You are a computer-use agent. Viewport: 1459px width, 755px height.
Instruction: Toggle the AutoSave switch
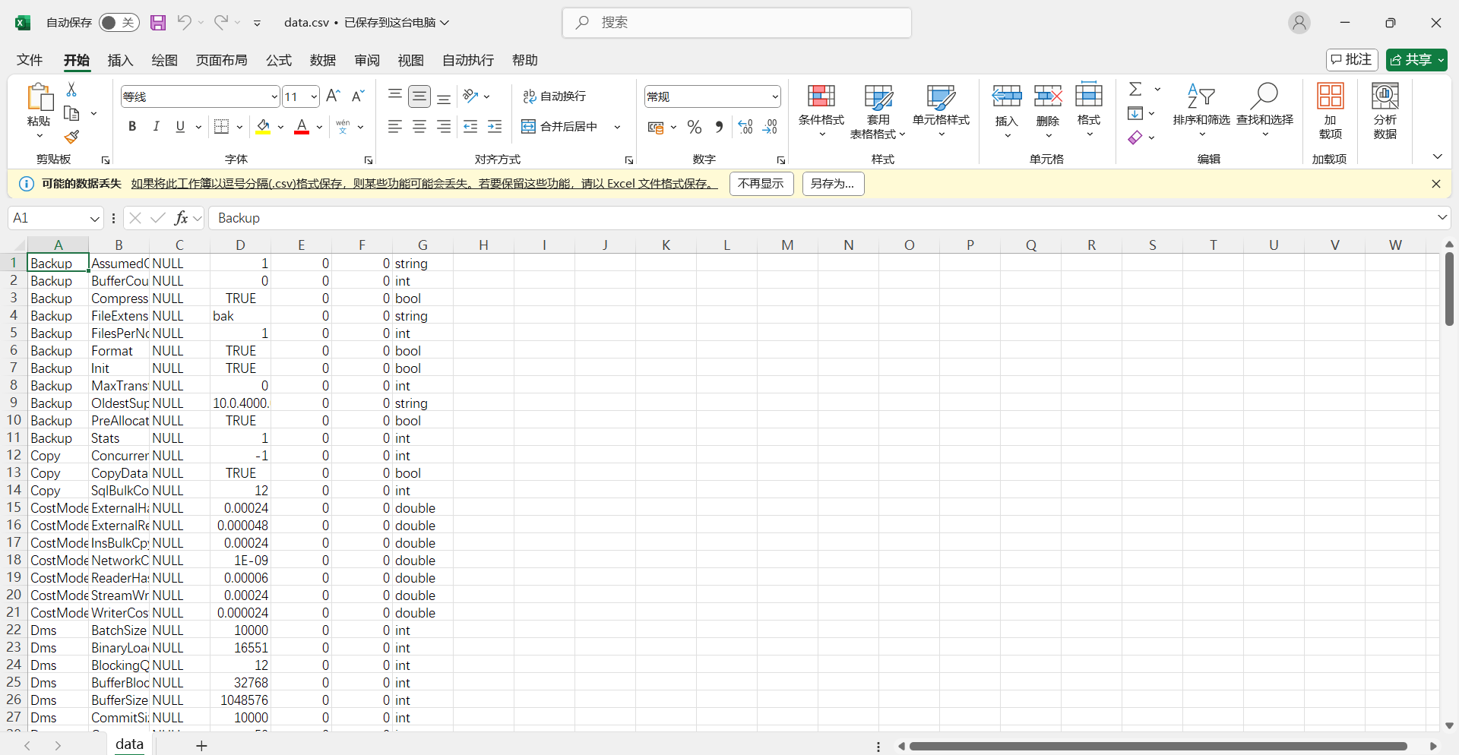119,23
